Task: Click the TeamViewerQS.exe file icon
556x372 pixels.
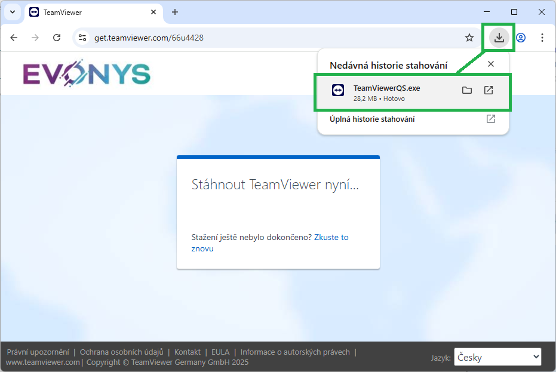Action: pyautogui.click(x=338, y=90)
